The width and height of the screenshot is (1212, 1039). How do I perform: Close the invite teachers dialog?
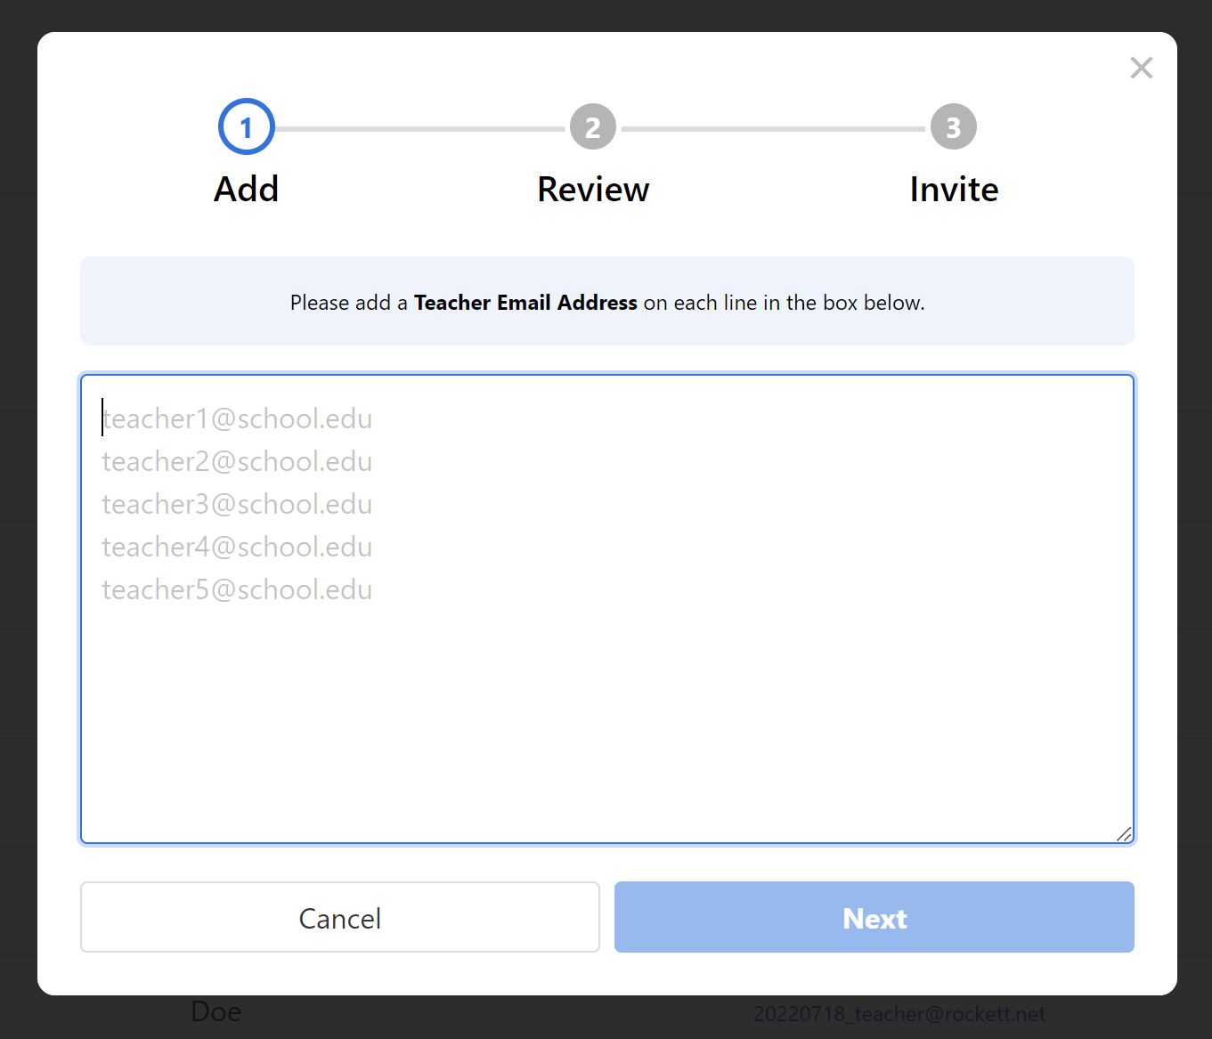[x=1141, y=69]
